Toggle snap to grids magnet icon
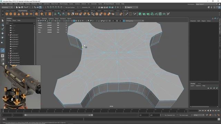This screenshot has width=221, height=124. click(x=48, y=7)
